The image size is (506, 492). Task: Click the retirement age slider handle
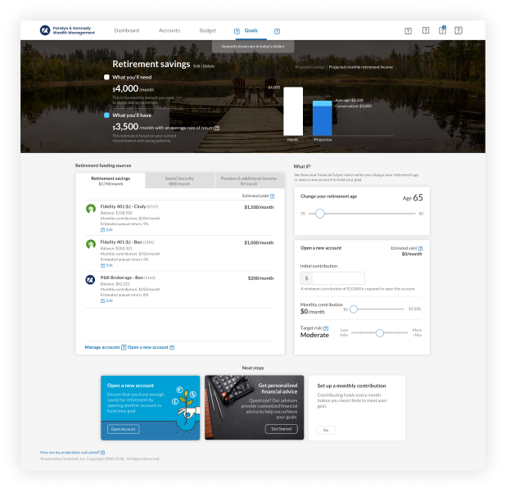click(319, 213)
